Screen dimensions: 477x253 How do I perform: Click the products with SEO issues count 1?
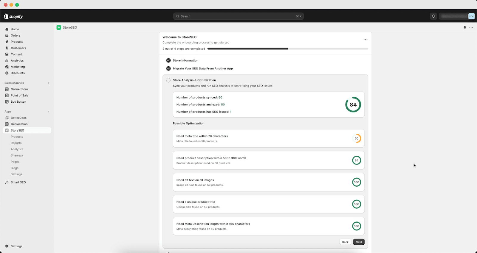[231, 112]
